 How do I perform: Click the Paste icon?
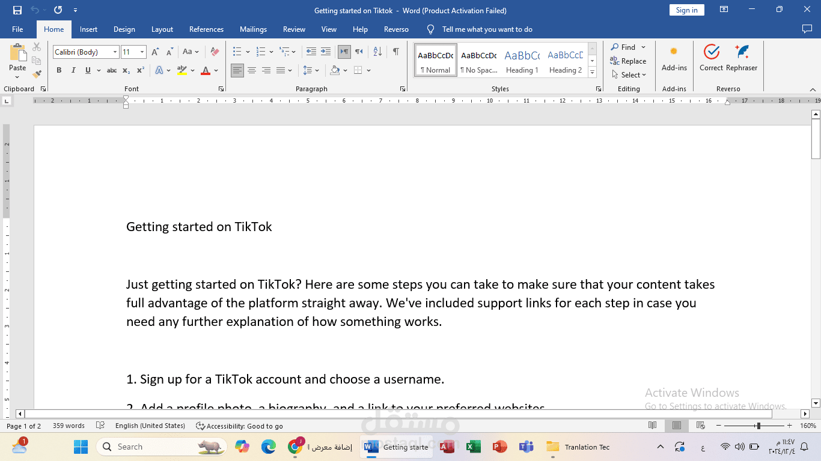17,53
